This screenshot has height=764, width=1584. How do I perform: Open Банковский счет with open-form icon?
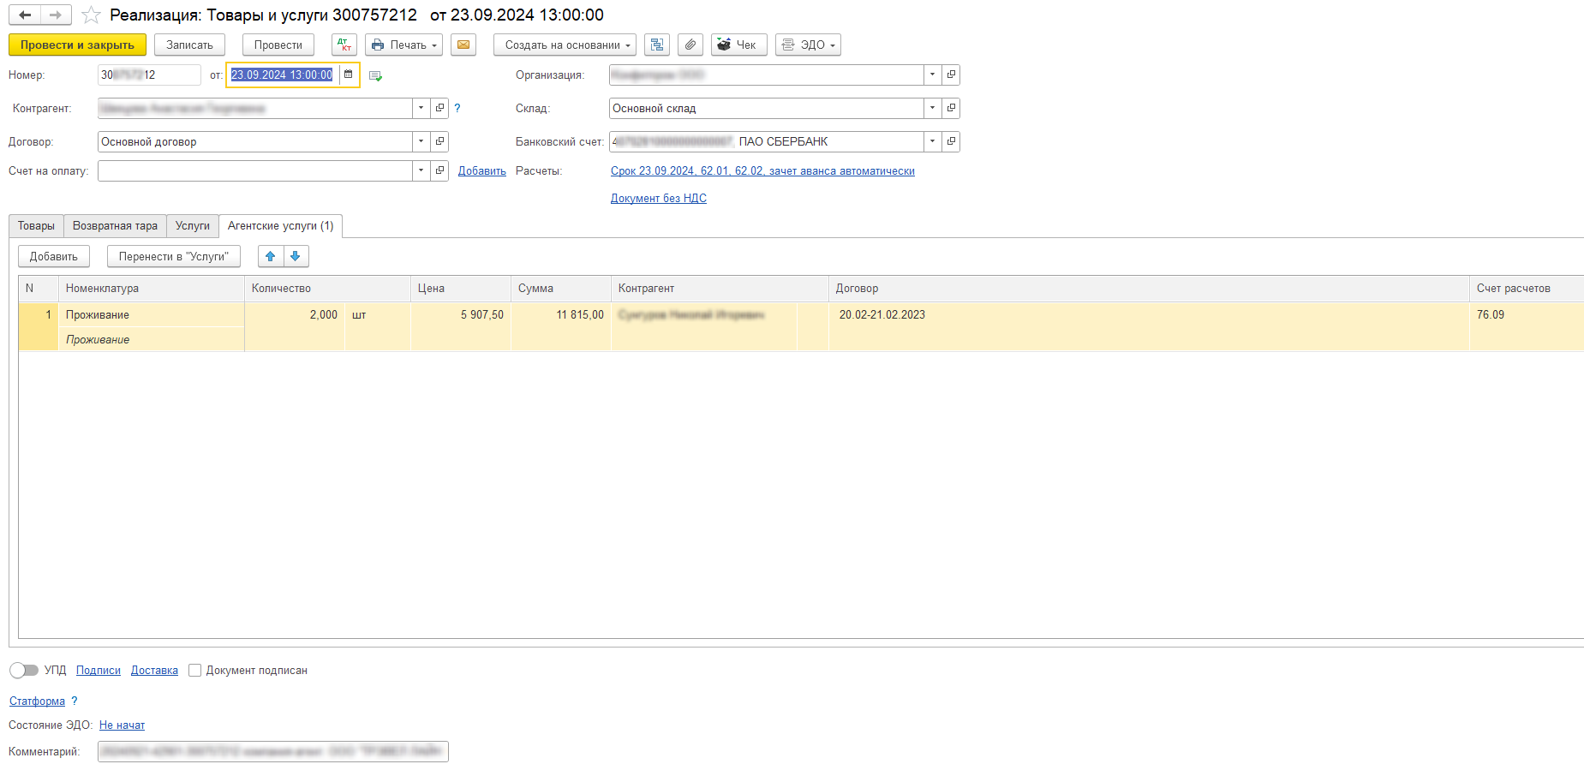coord(951,141)
